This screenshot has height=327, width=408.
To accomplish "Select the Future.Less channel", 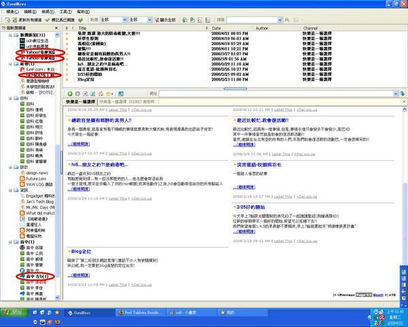I will (33, 178).
